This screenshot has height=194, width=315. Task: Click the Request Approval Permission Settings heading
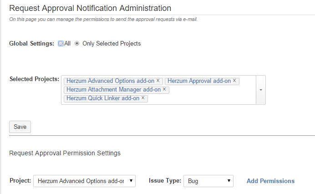(65, 153)
